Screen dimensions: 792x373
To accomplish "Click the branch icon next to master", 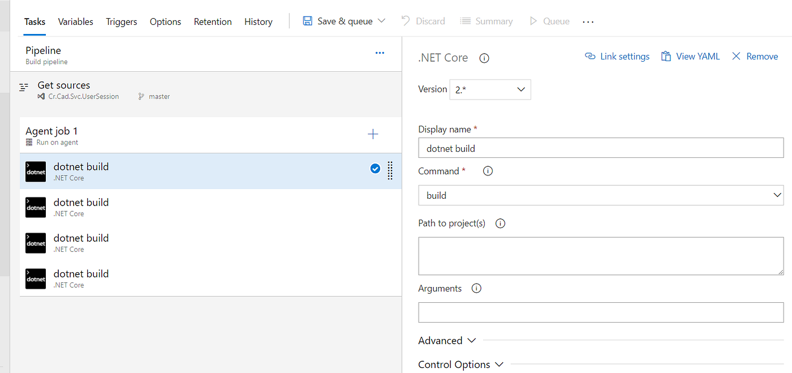I will pyautogui.click(x=141, y=96).
